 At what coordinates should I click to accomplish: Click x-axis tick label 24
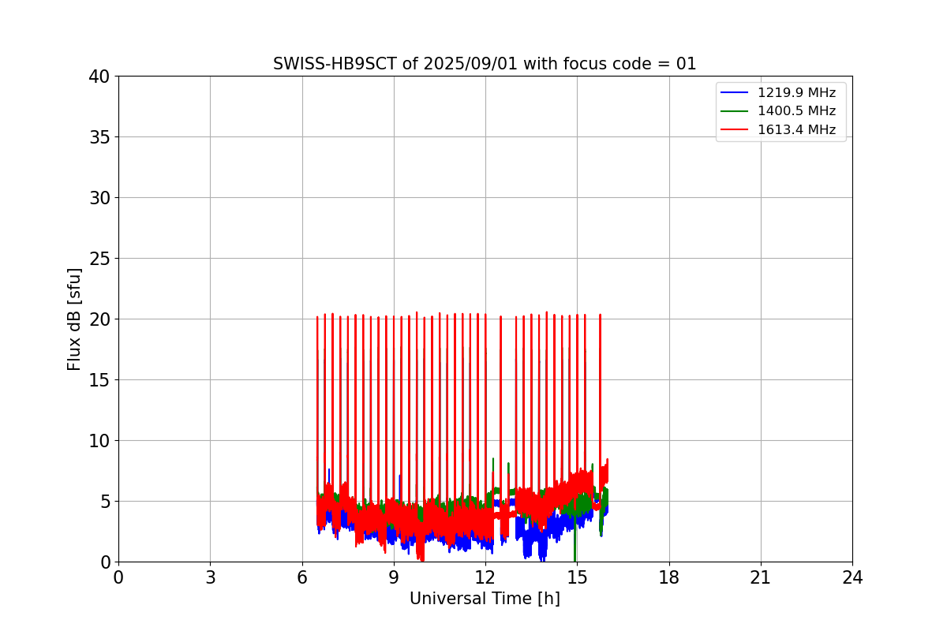(852, 577)
